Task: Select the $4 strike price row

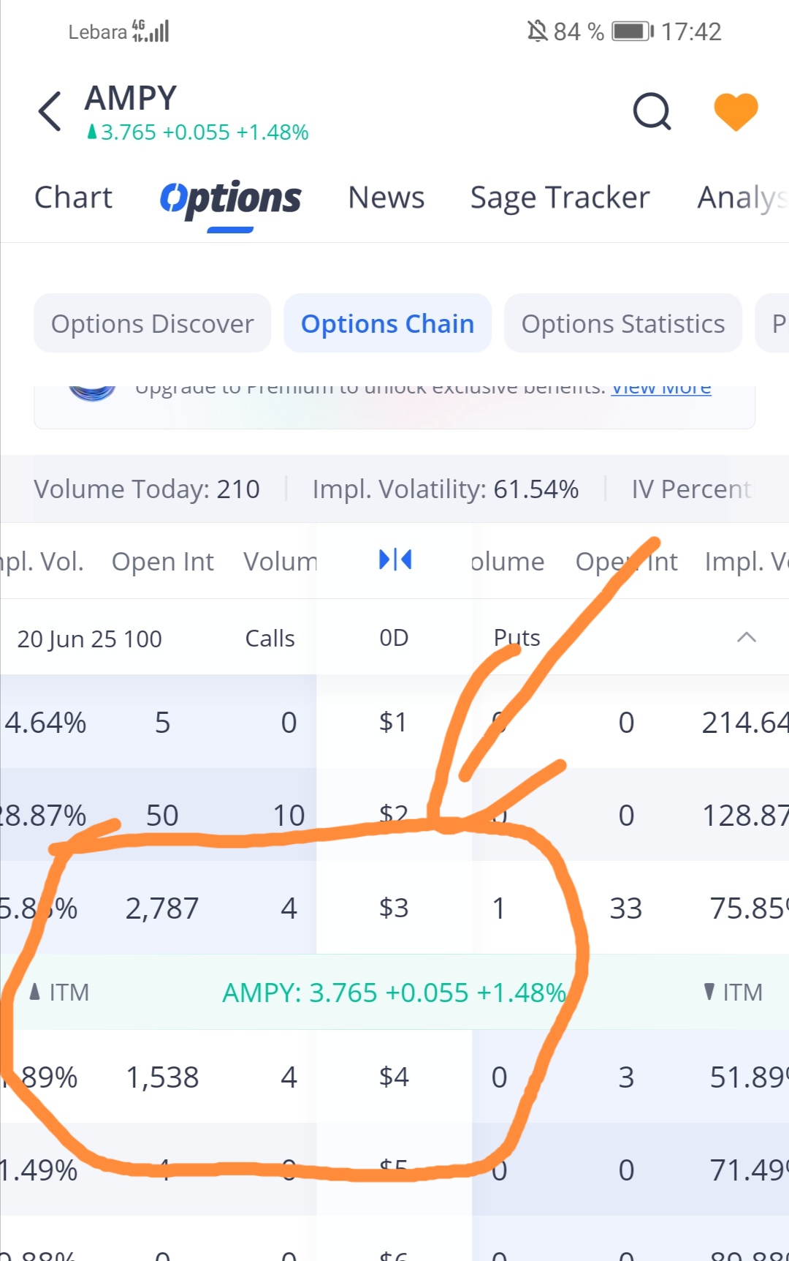Action: coord(394,1077)
